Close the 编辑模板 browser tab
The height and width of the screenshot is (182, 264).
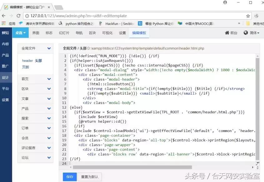pyautogui.click(x=49, y=7)
